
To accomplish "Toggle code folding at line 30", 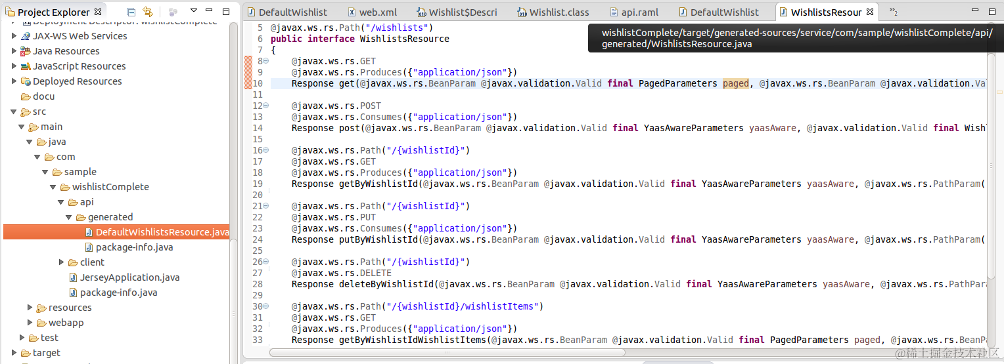I will [x=265, y=306].
